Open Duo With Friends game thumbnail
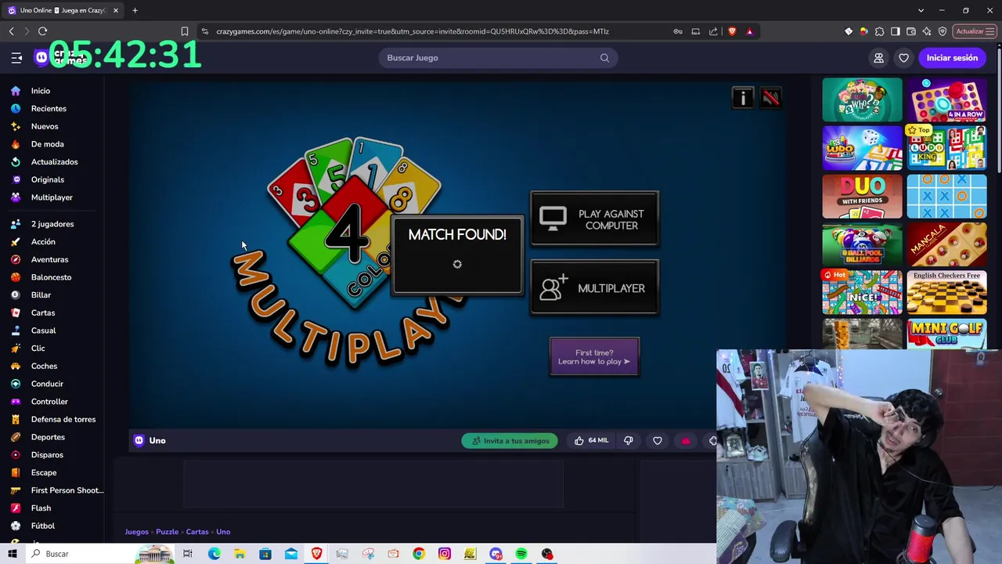Screen dimensions: 1002x564 [862, 197]
